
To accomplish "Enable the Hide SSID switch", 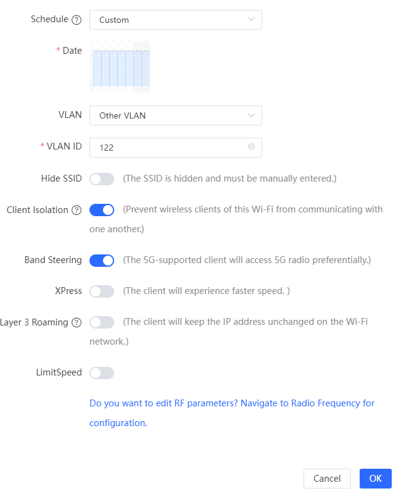I will (x=102, y=179).
